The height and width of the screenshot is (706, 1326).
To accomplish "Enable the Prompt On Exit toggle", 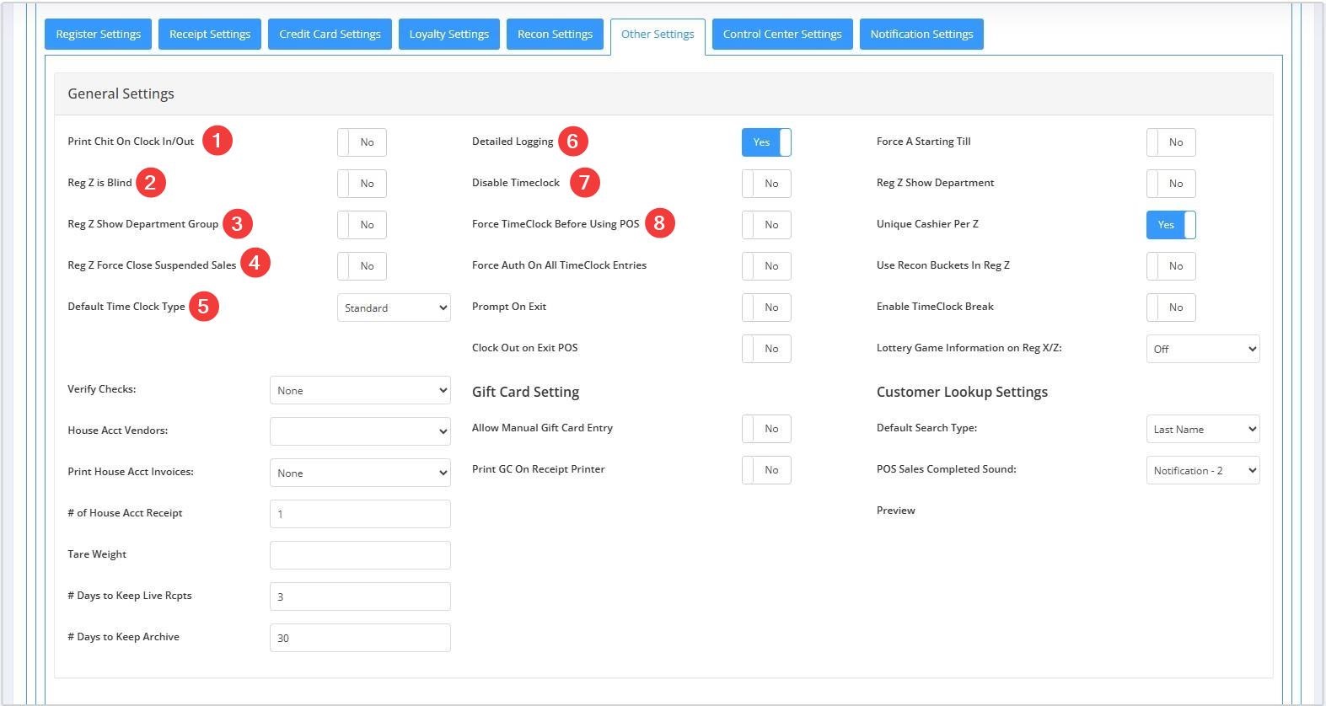I will [x=766, y=308].
